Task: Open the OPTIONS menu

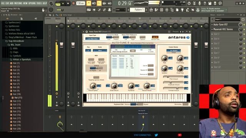Action: click(x=32, y=3)
